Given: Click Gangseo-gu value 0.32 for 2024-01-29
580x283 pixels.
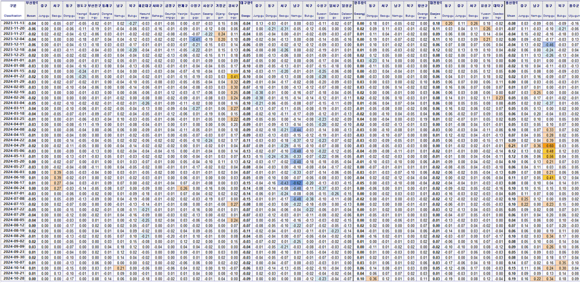Looking at the screenshot, I should pos(234,82).
